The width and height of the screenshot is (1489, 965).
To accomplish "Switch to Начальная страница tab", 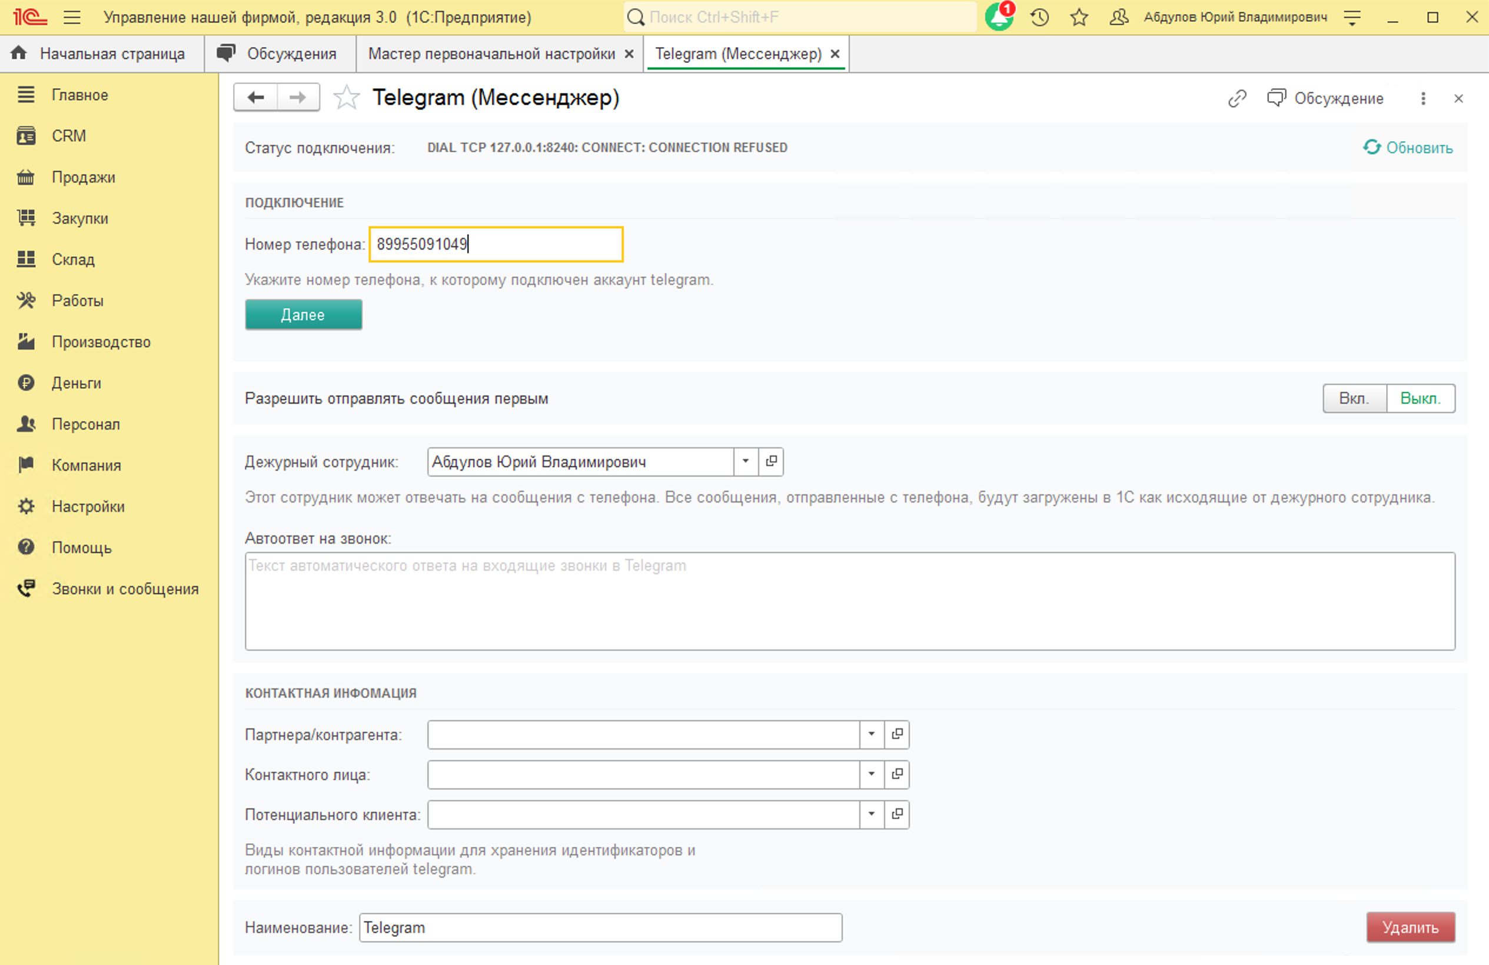I will coord(102,54).
